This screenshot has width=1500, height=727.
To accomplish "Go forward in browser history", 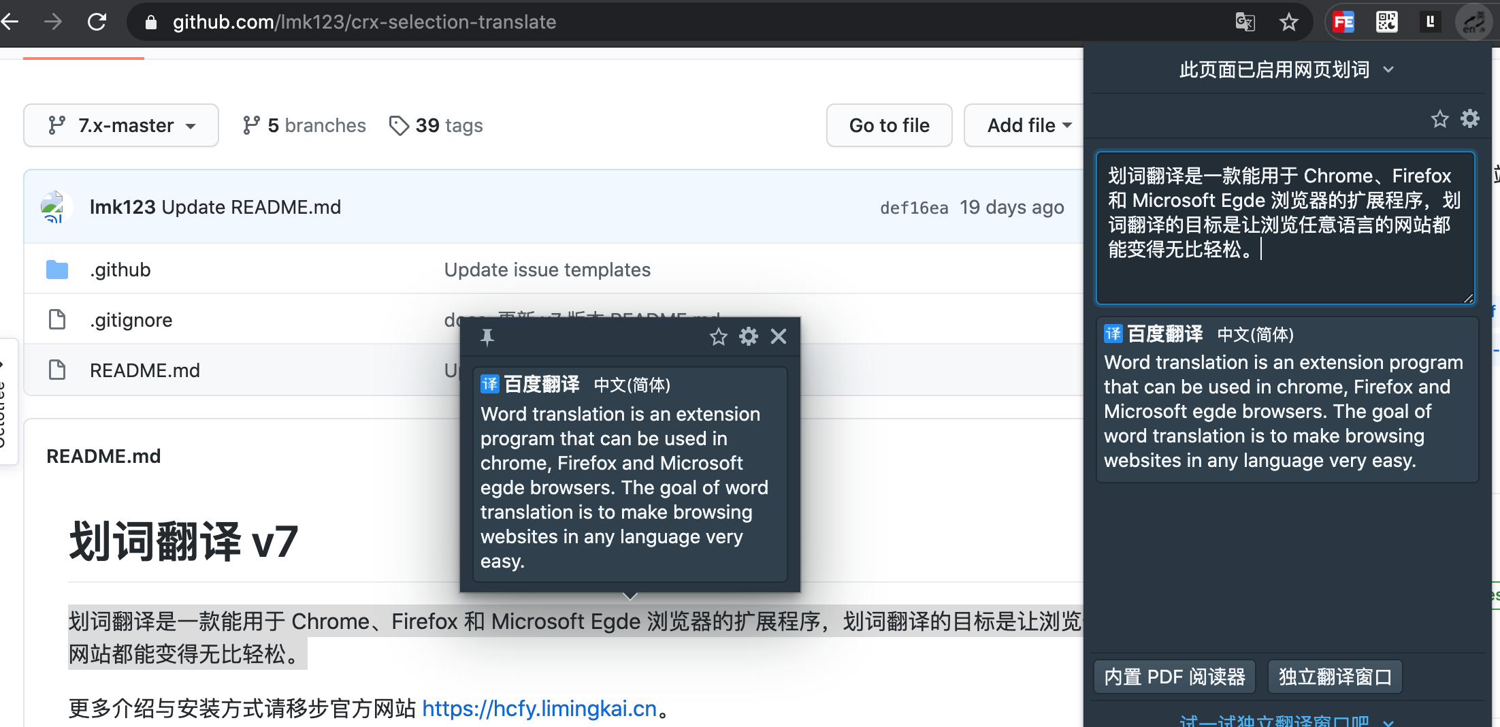I will click(x=53, y=22).
